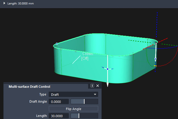Click the Flip Angle button

(x=74, y=109)
